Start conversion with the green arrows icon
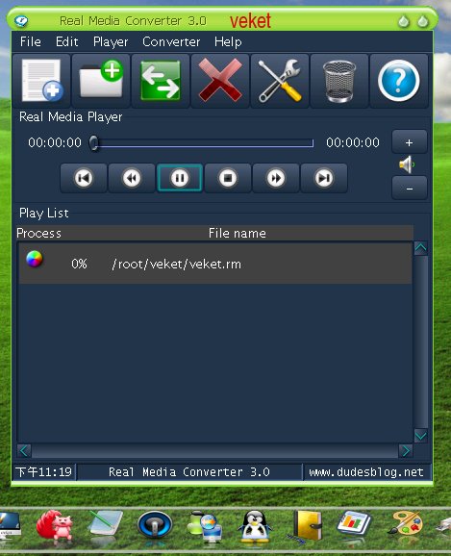Screen dimensions: 451x556 coord(161,81)
